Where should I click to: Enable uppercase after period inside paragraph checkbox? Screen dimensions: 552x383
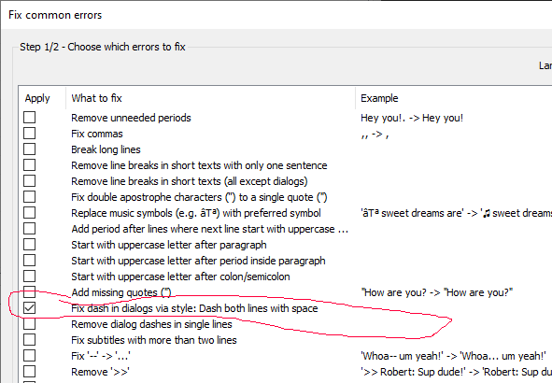point(30,260)
